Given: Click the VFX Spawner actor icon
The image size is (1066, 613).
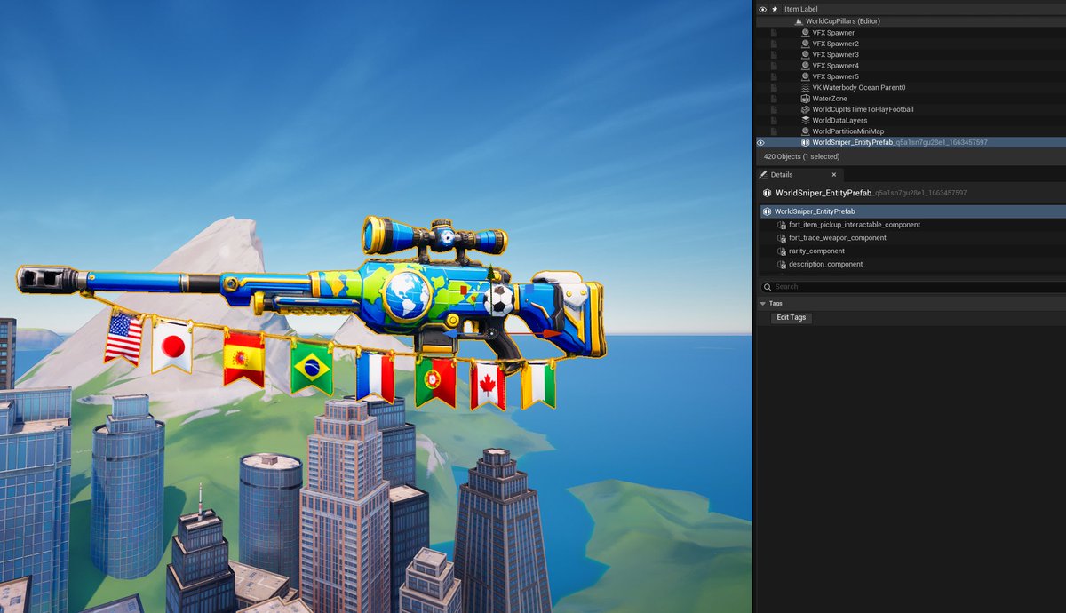Looking at the screenshot, I should (805, 33).
